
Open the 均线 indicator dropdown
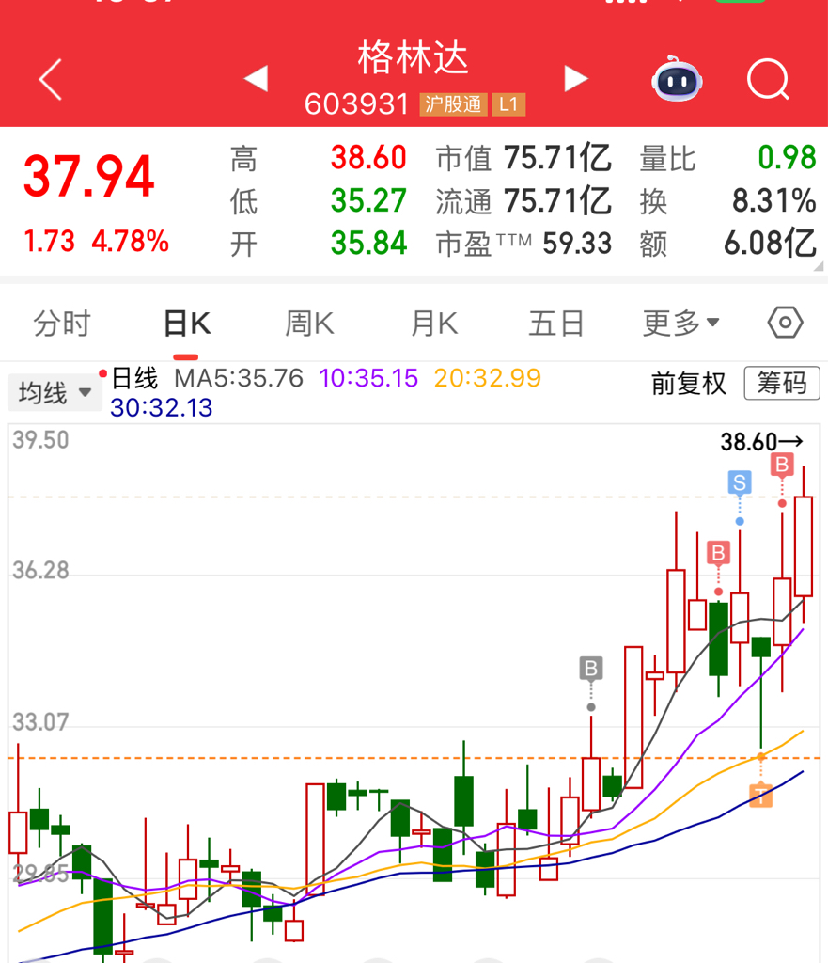[55, 392]
